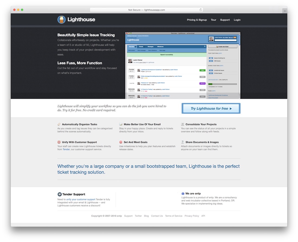Click the macOS green maximize window button
This screenshot has height=242, width=298.
pos(22,10)
